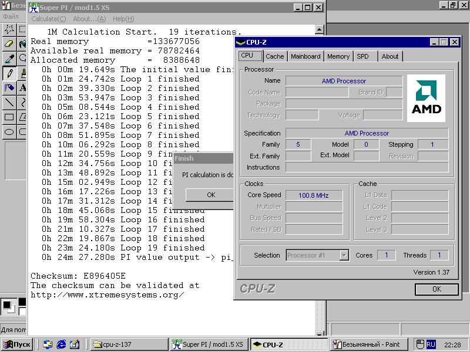Click the 'Checksum: E896405E' line
Screen dimensions: 470x352
coord(78,276)
